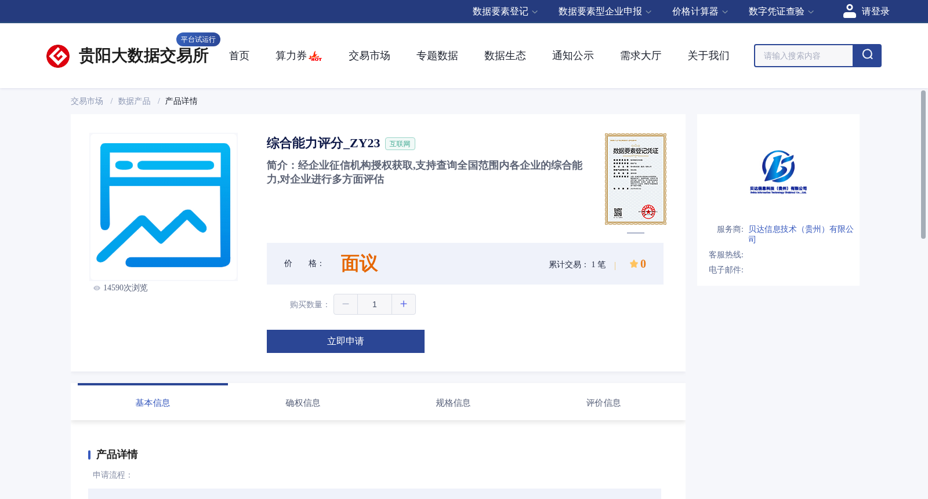Click the 互联网 tag badge
928x499 pixels.
point(400,144)
